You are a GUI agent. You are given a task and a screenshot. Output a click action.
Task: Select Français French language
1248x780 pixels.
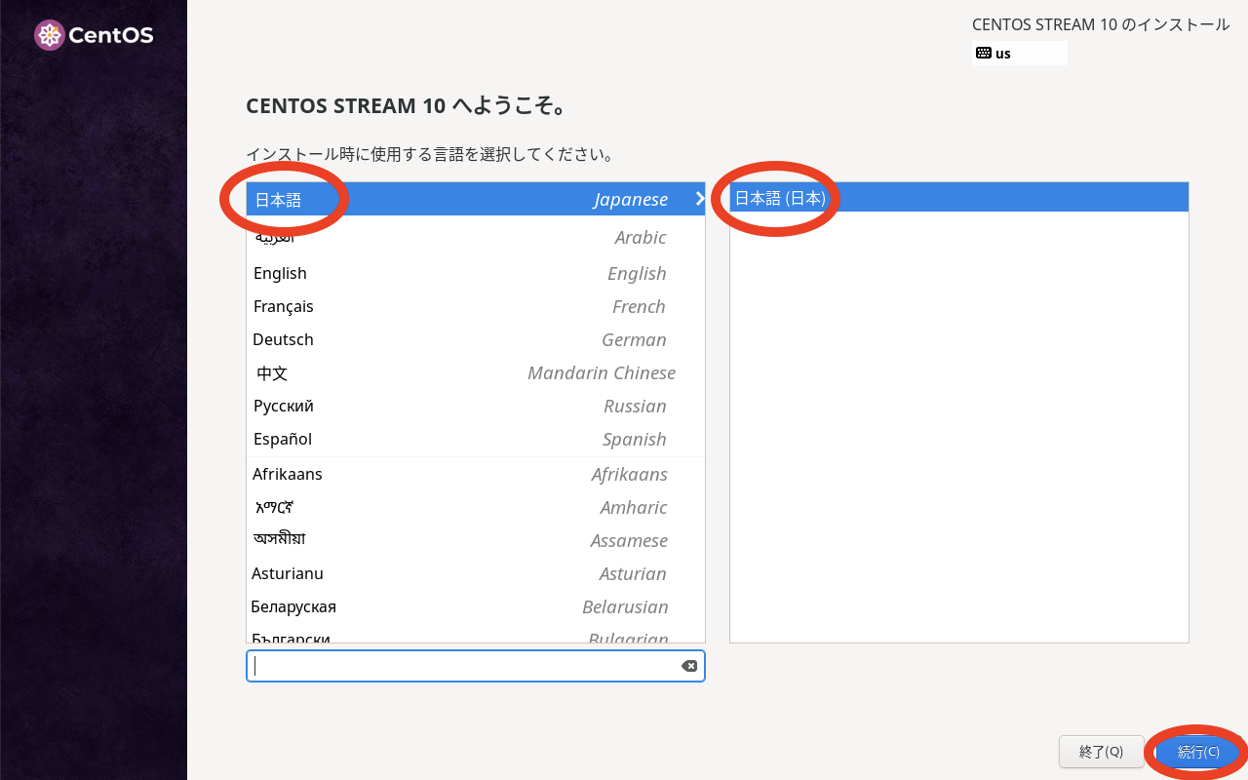[476, 306]
